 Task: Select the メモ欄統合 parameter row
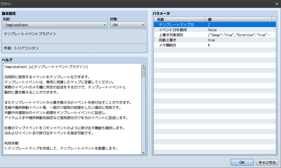(x=215, y=45)
